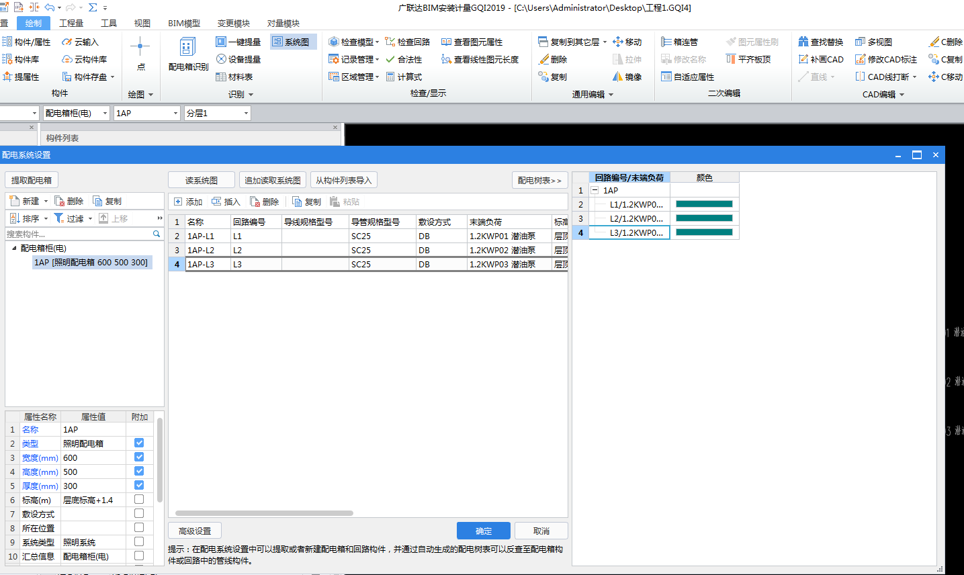Click the 提取配电箱 button
Screen dimensions: 964x575
[x=32, y=180]
